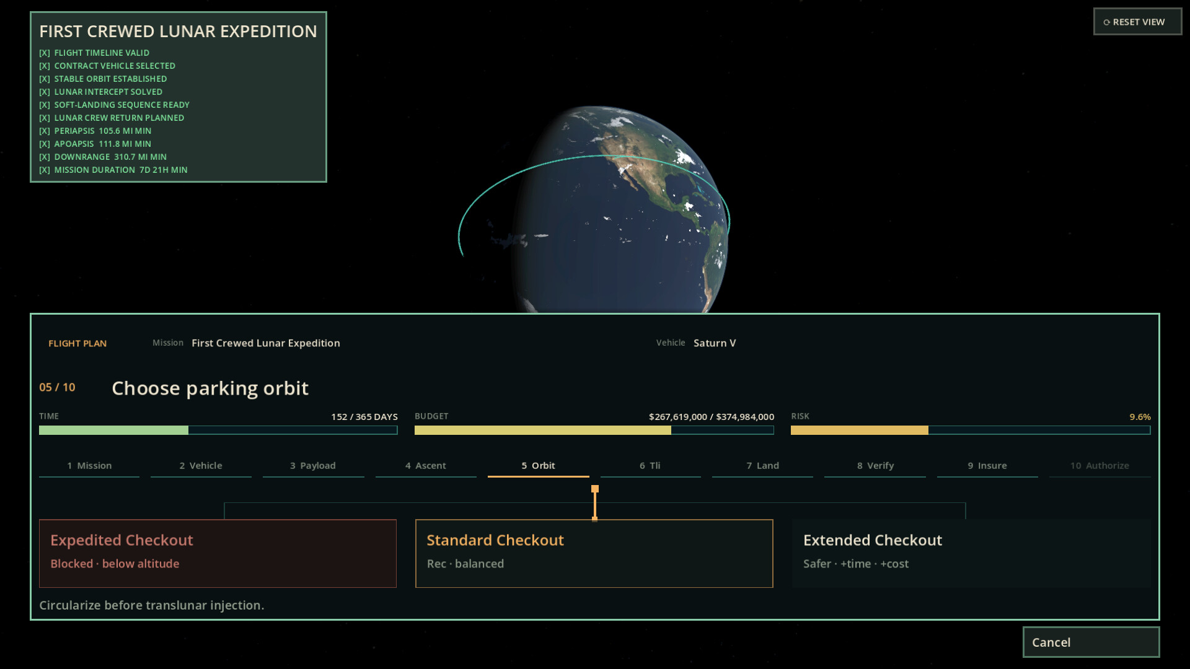This screenshot has width=1190, height=669.
Task: Toggle Stable Orbit Established checkbox
Action: 45,79
